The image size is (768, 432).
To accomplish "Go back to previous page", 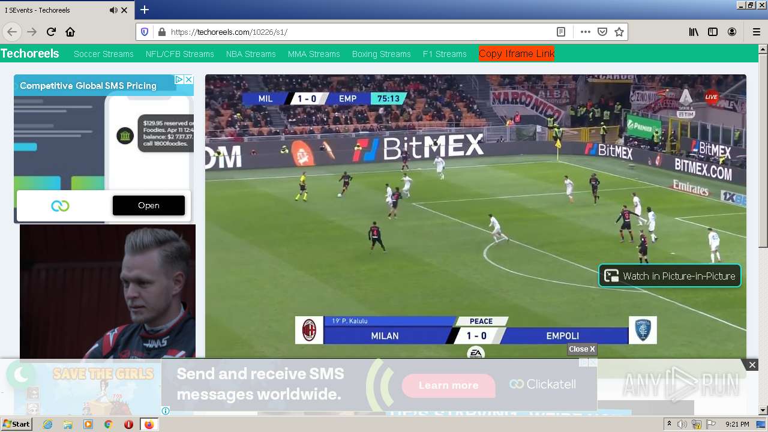I will (12, 32).
